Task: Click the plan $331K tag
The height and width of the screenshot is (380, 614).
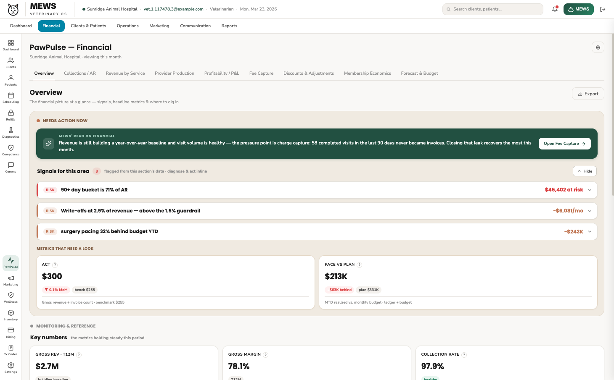Action: point(369,290)
